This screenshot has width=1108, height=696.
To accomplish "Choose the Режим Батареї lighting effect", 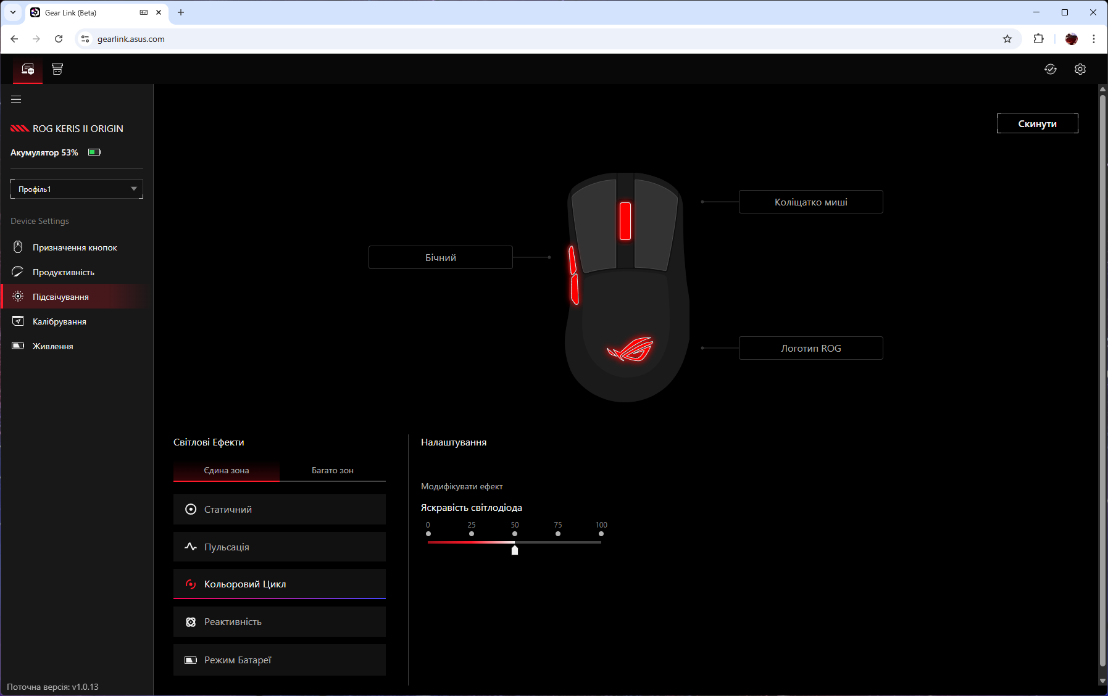I will pos(280,660).
